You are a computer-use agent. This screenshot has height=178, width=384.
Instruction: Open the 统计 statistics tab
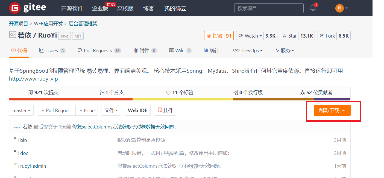click(x=212, y=50)
